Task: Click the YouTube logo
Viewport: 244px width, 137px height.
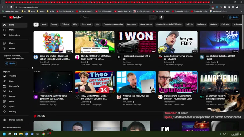Action: pos(15,17)
